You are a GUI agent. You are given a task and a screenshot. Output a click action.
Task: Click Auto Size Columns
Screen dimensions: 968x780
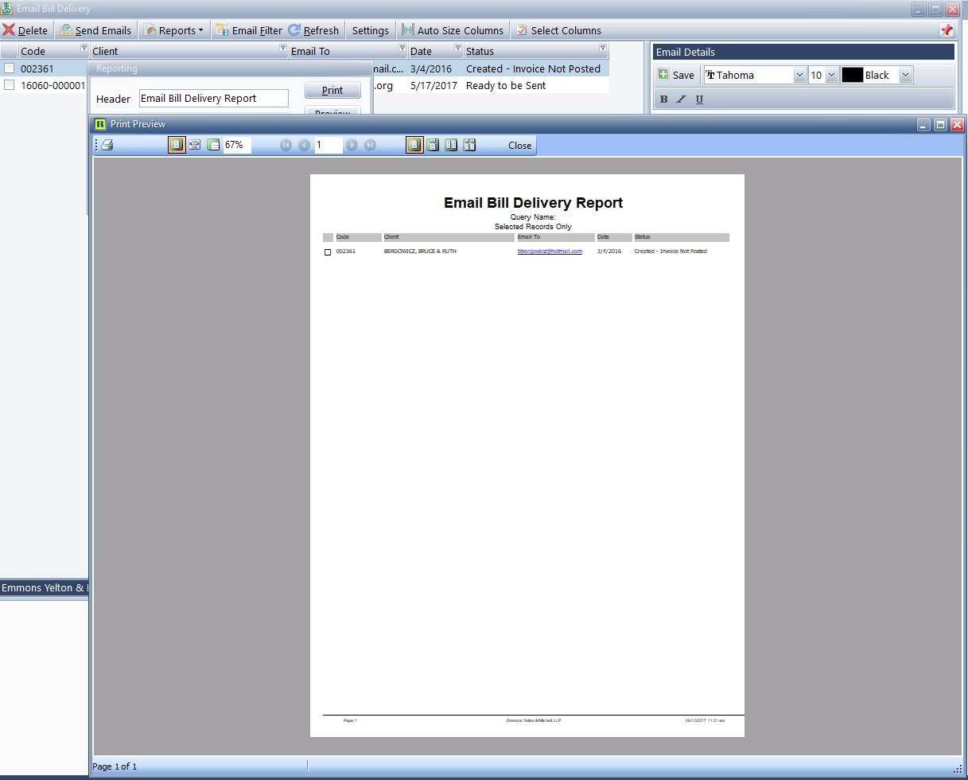coord(453,30)
